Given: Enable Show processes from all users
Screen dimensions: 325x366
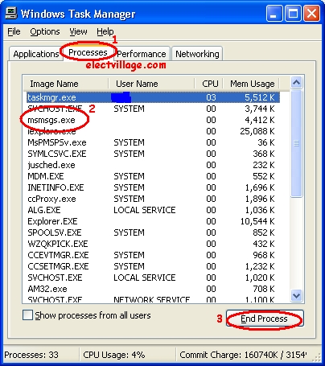Looking at the screenshot, I should [27, 315].
